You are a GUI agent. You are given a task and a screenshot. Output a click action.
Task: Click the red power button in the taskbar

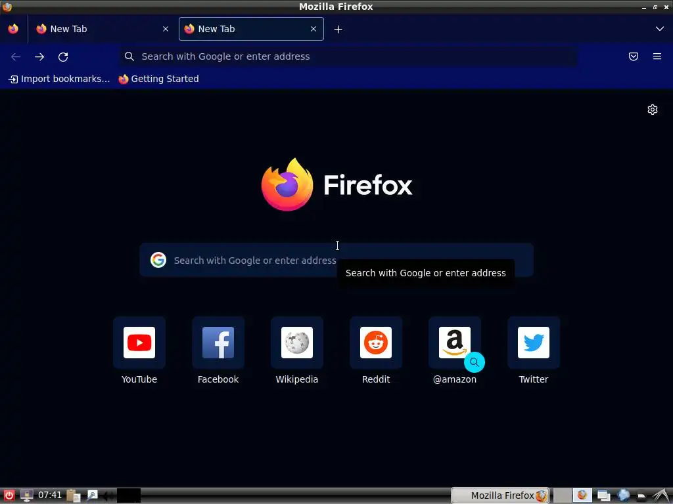pyautogui.click(x=9, y=495)
